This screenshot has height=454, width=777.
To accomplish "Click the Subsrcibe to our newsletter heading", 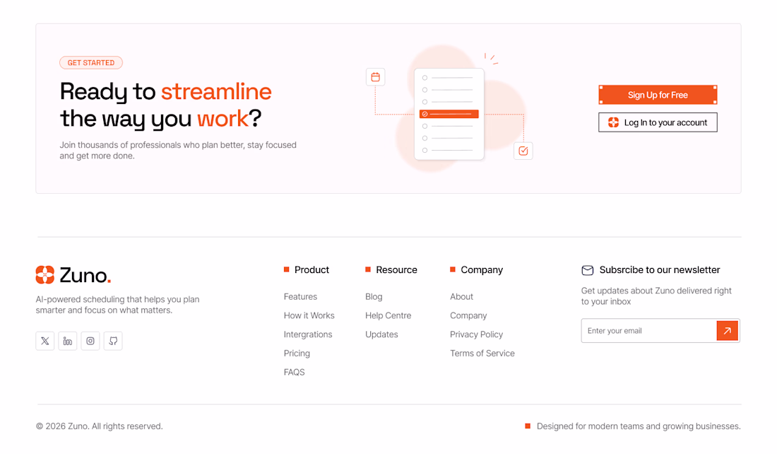I will tap(660, 270).
